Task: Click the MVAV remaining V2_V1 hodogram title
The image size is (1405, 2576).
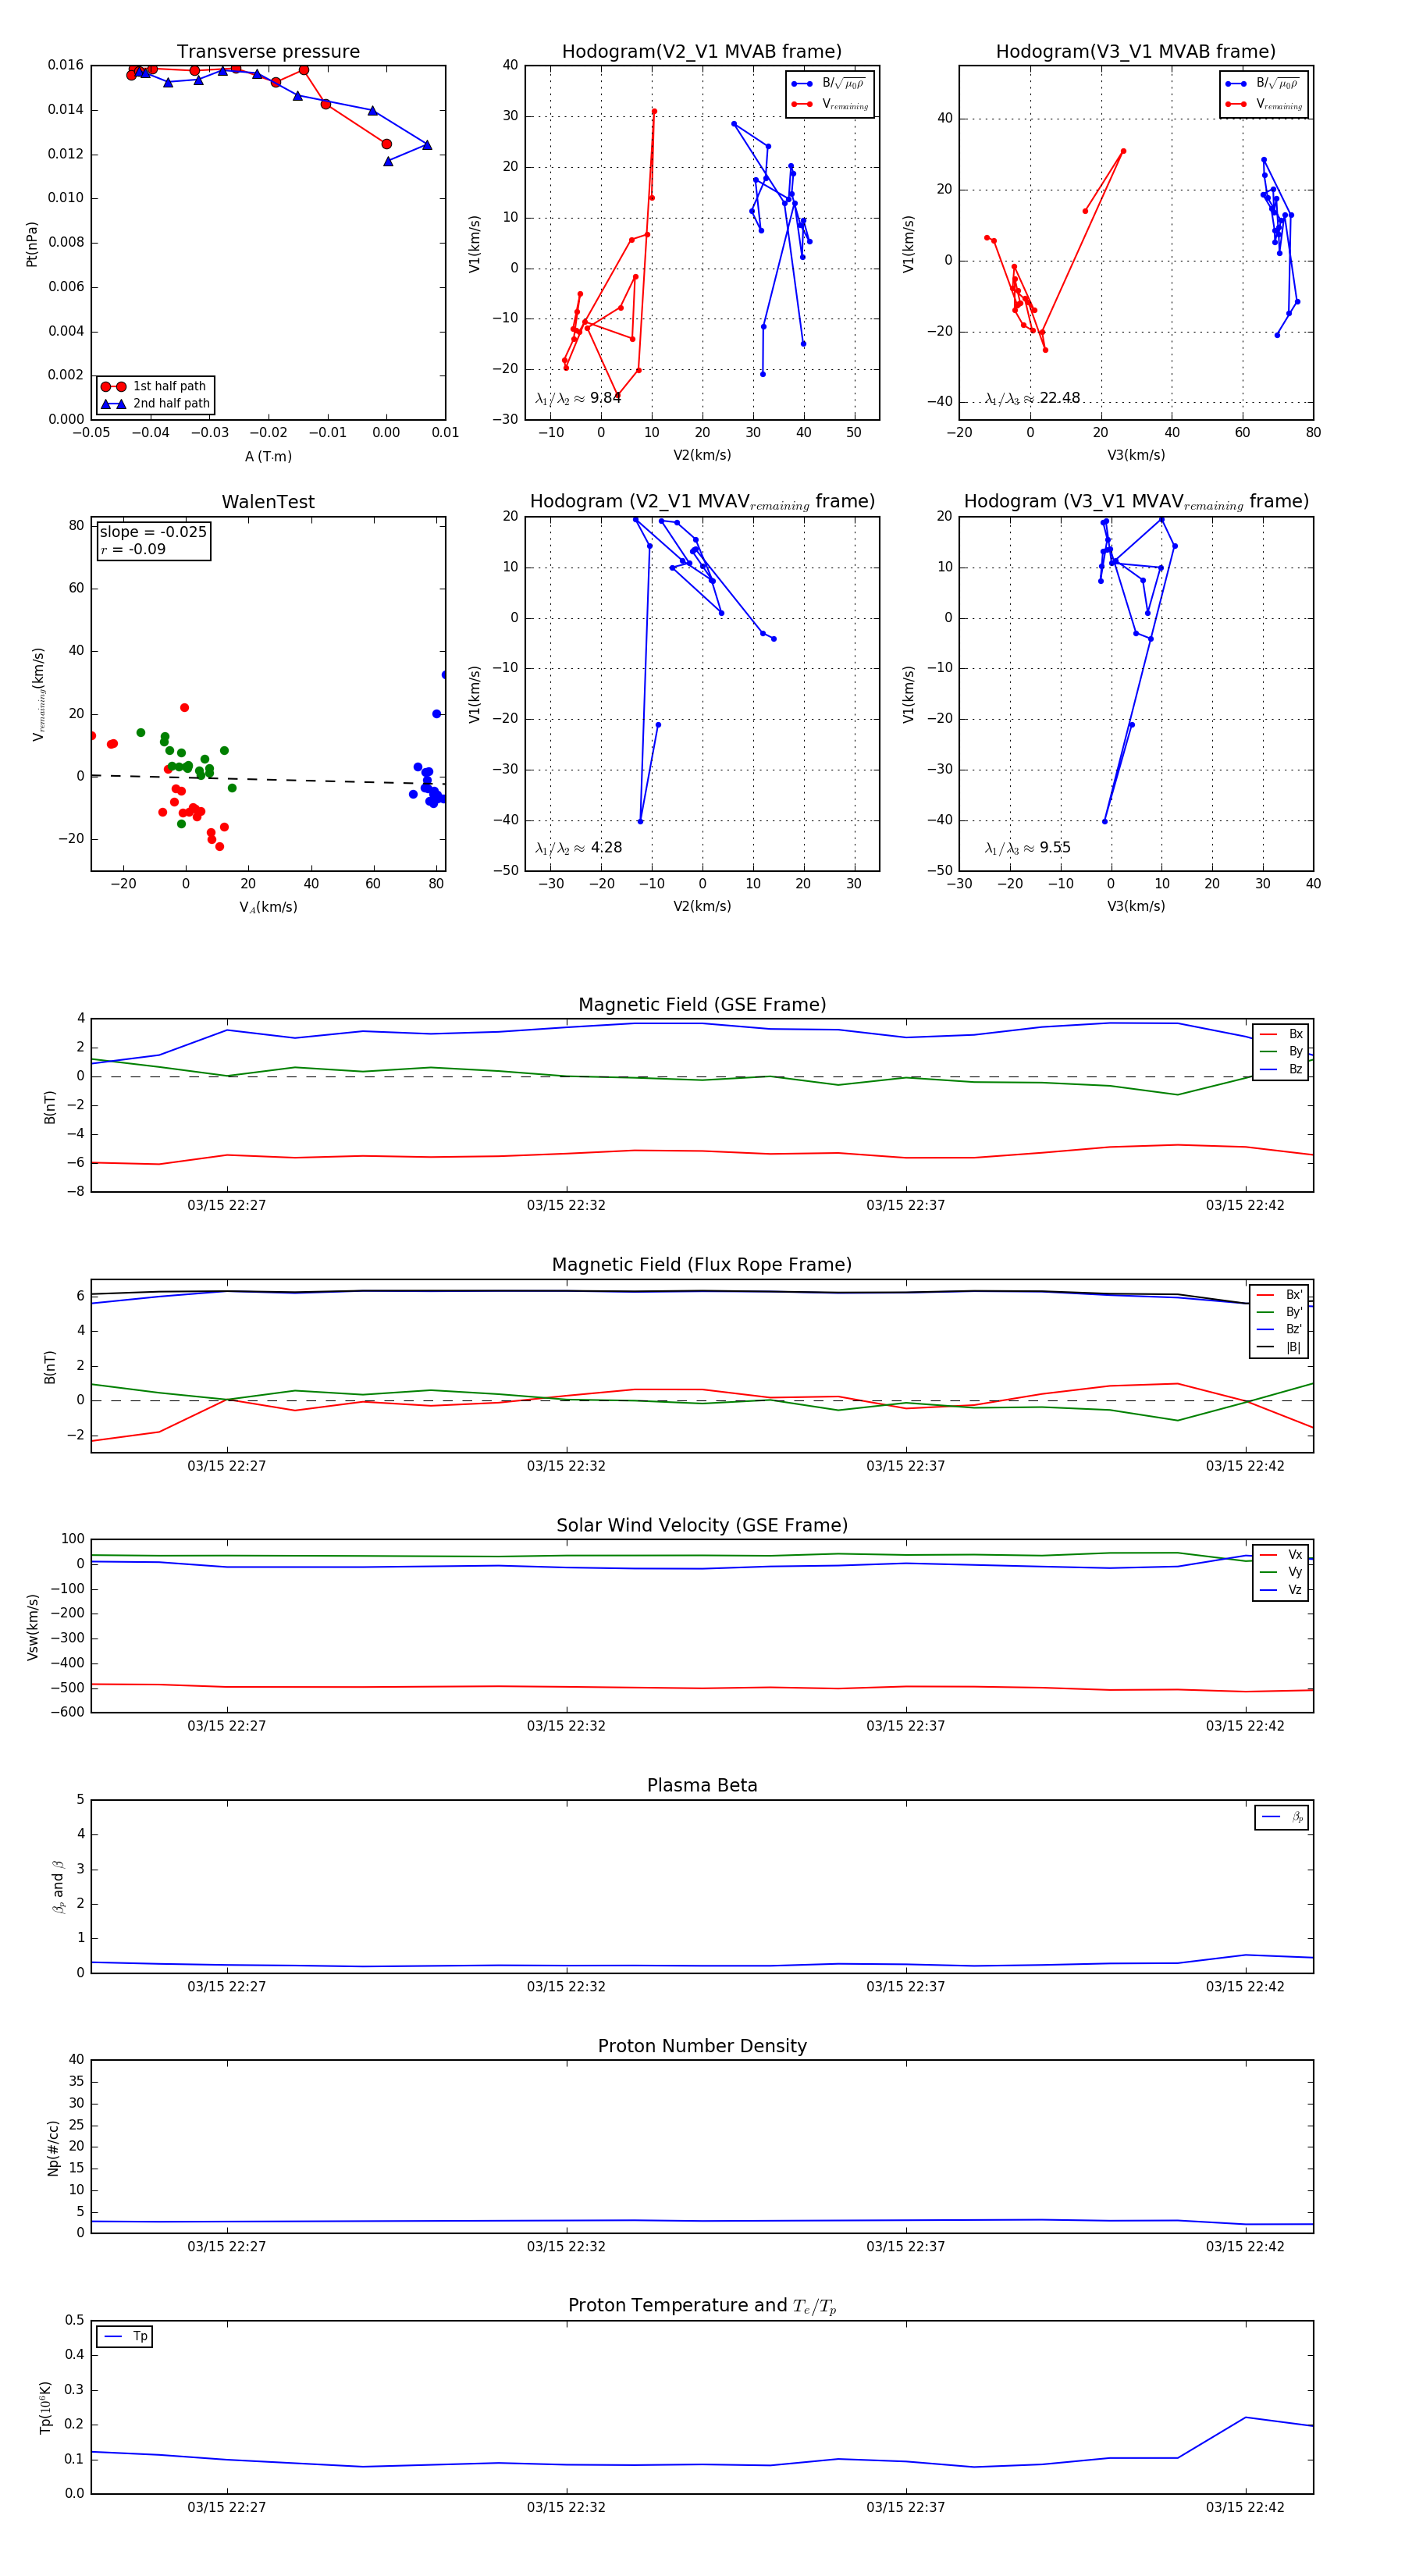Action: point(702,502)
